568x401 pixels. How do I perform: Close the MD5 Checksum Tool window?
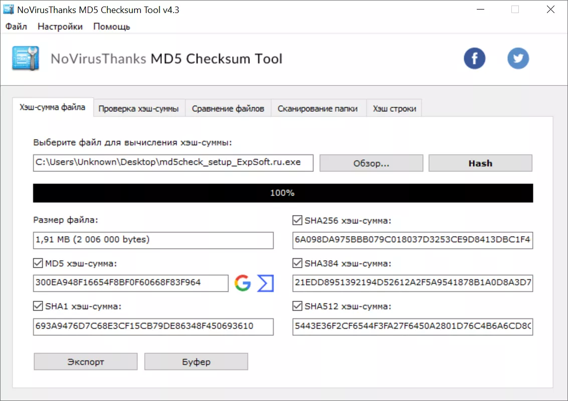click(x=550, y=10)
